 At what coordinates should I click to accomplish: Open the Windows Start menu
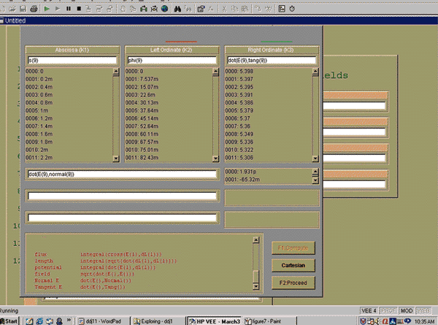click(x=11, y=320)
